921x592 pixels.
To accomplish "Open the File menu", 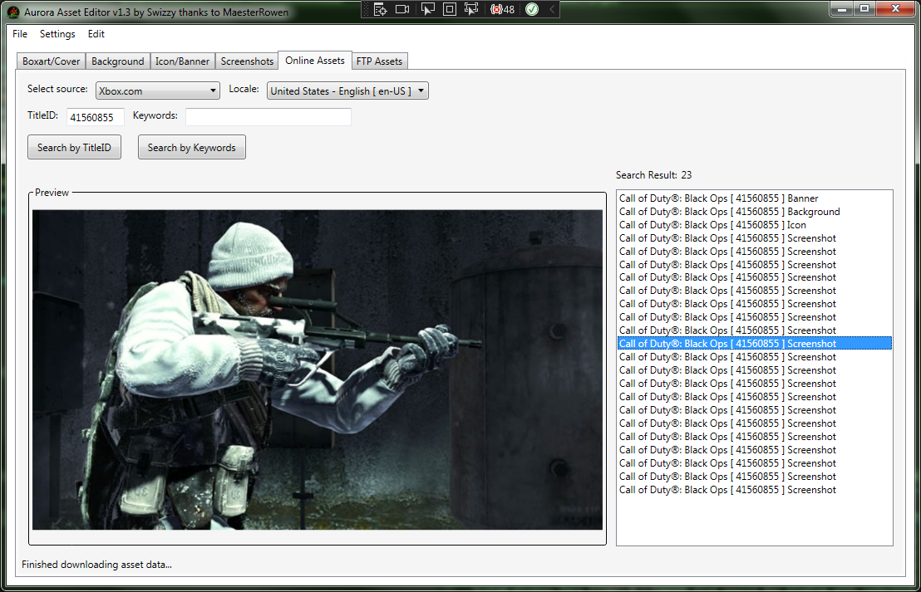I will click(20, 34).
